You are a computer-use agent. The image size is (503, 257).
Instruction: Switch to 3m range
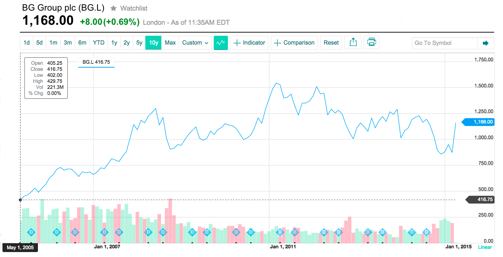(x=68, y=43)
